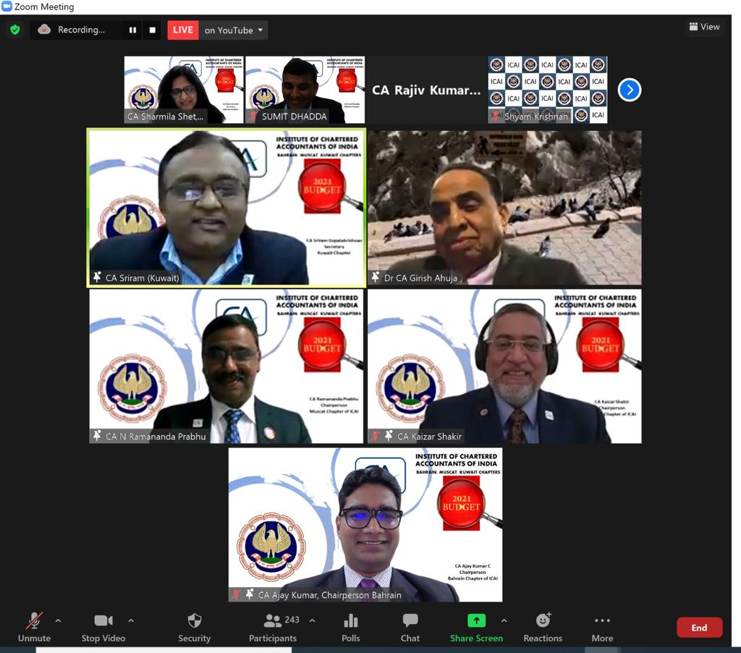Click muted mic icon on SUMIT DHADDA's label
741x653 pixels.
pyautogui.click(x=253, y=116)
